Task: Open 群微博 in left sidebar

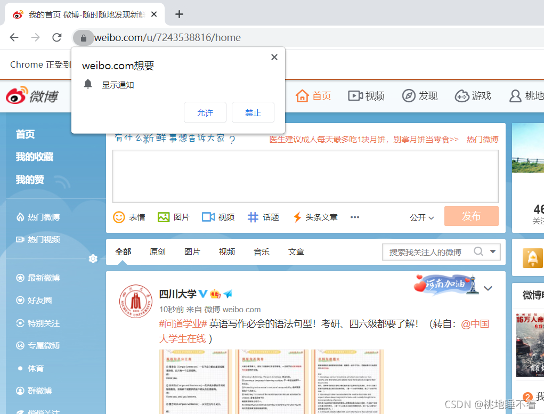Action: [34, 391]
